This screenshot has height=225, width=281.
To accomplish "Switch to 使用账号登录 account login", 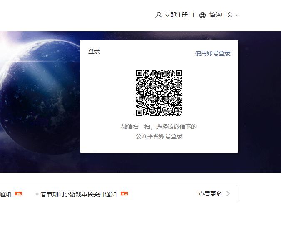I will (213, 53).
